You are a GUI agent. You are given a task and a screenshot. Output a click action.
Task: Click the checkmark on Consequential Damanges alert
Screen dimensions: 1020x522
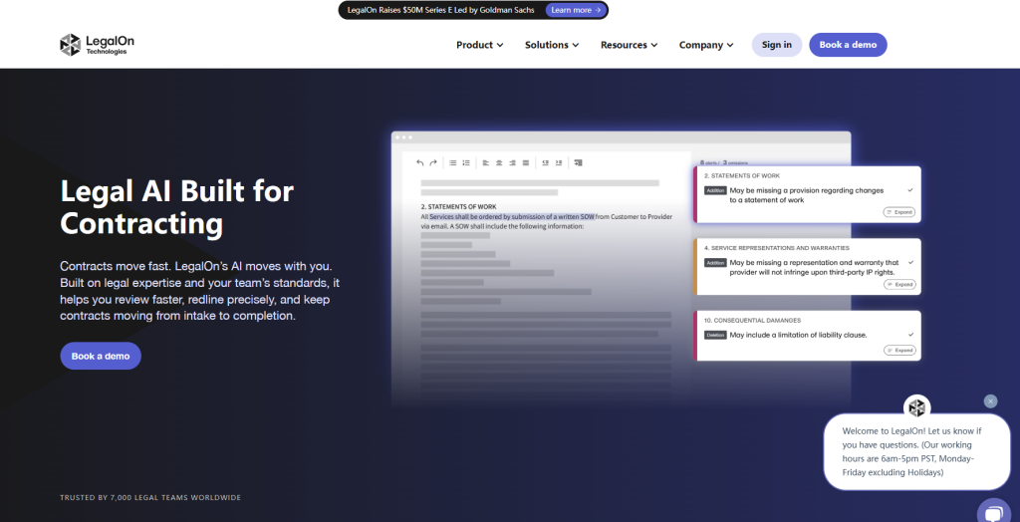[x=910, y=335]
